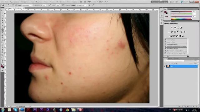Add a Vibrance adjustment layer

pos(169,32)
